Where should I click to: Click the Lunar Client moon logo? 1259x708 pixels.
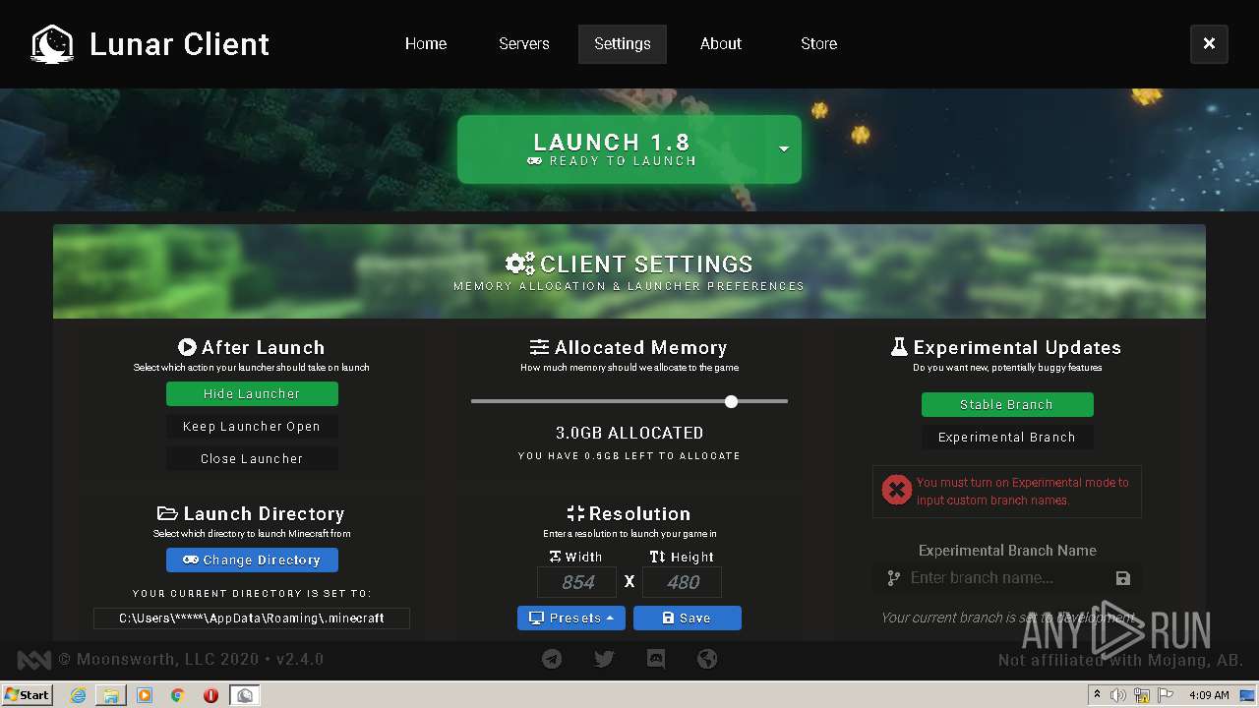coord(52,44)
